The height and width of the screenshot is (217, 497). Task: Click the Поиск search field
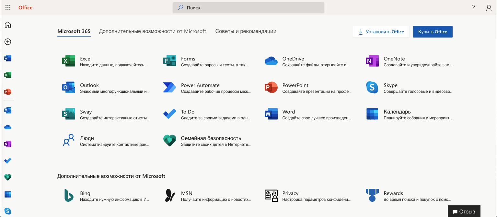[248, 8]
